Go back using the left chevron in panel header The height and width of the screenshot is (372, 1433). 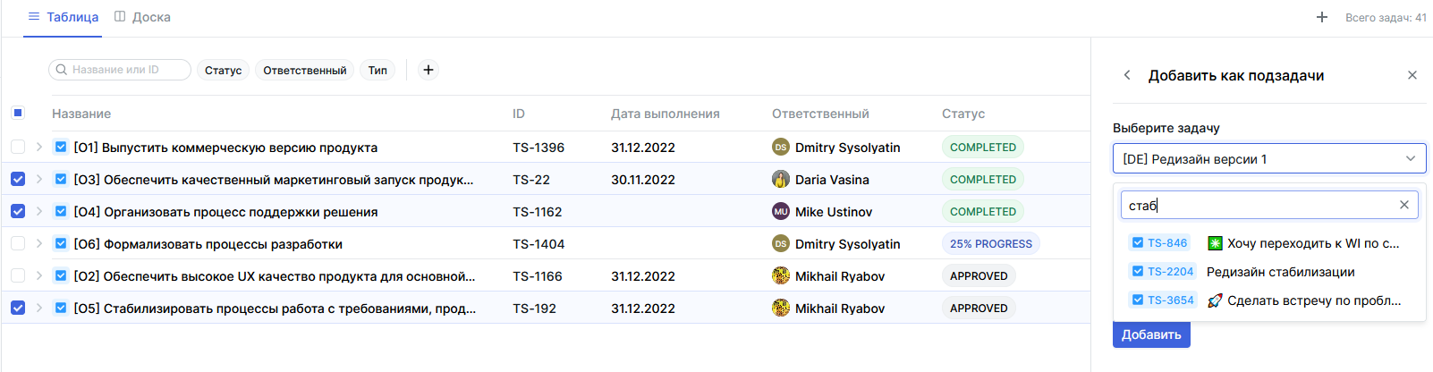tap(1127, 75)
